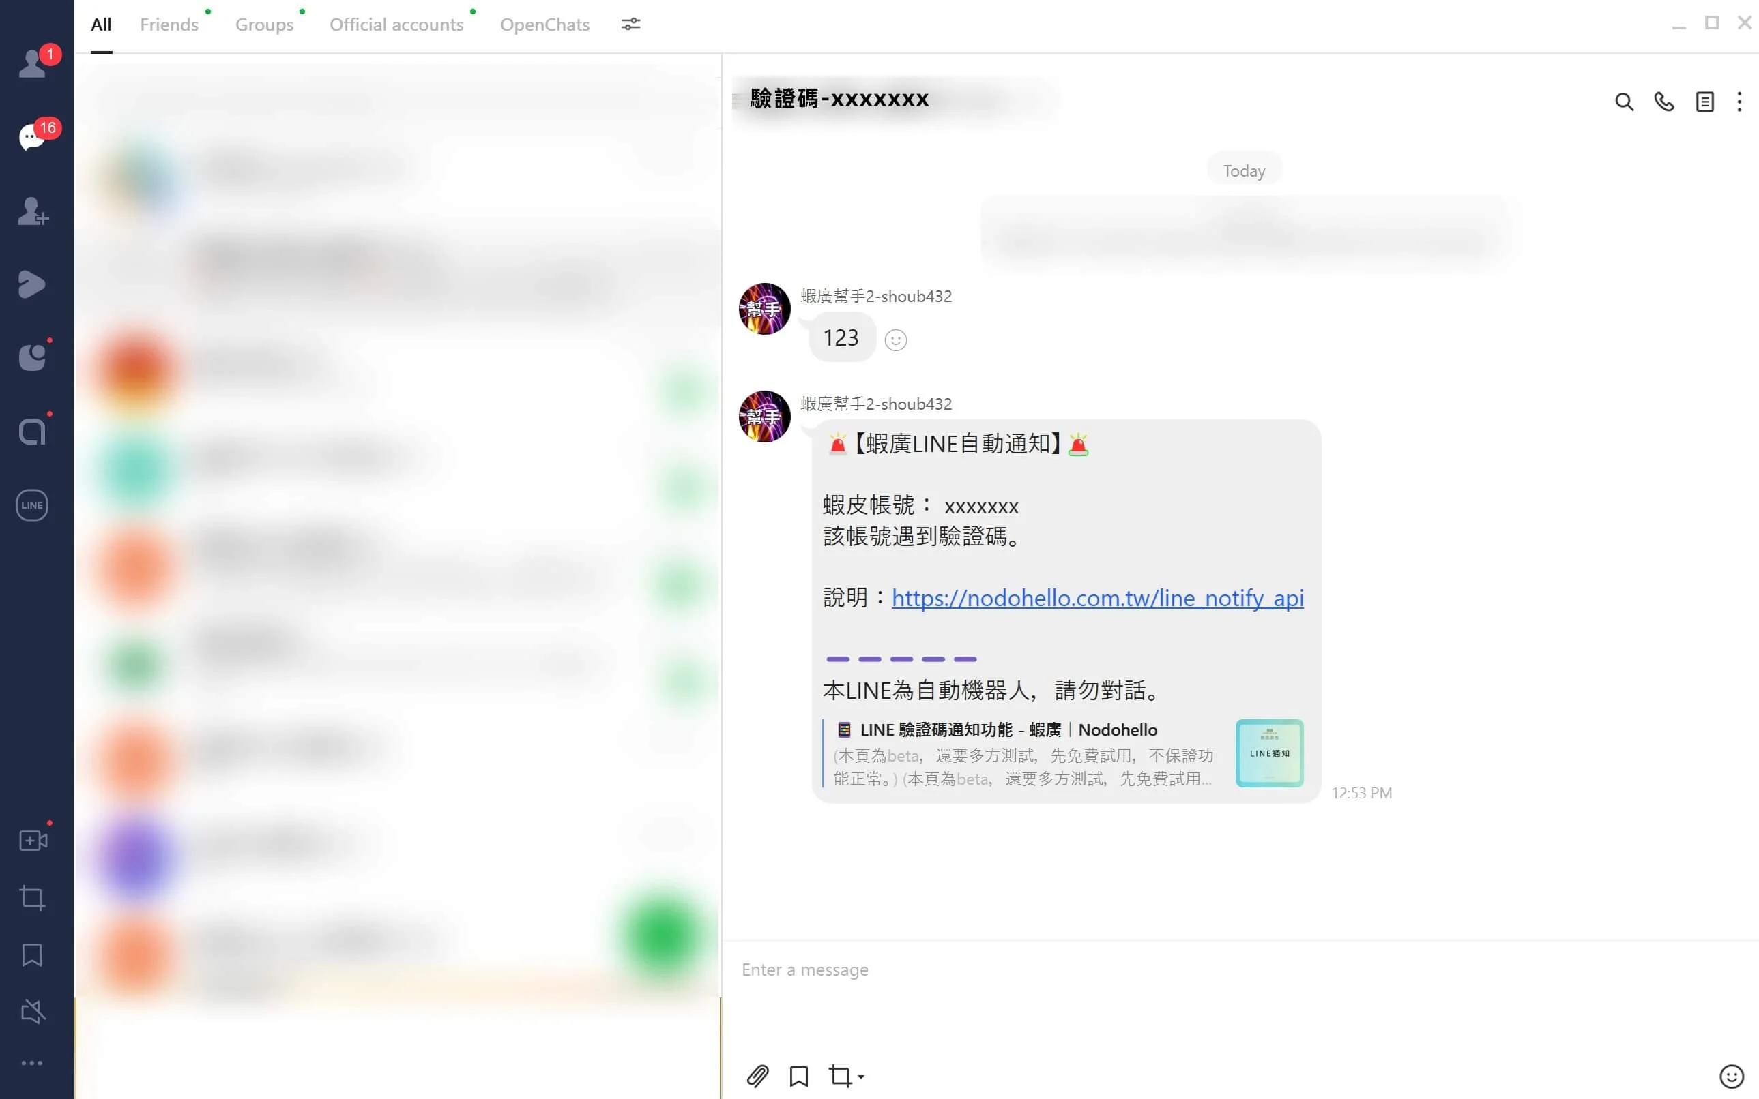Open the Friends list sidebar icon
This screenshot has height=1099, width=1759.
point(32,64)
